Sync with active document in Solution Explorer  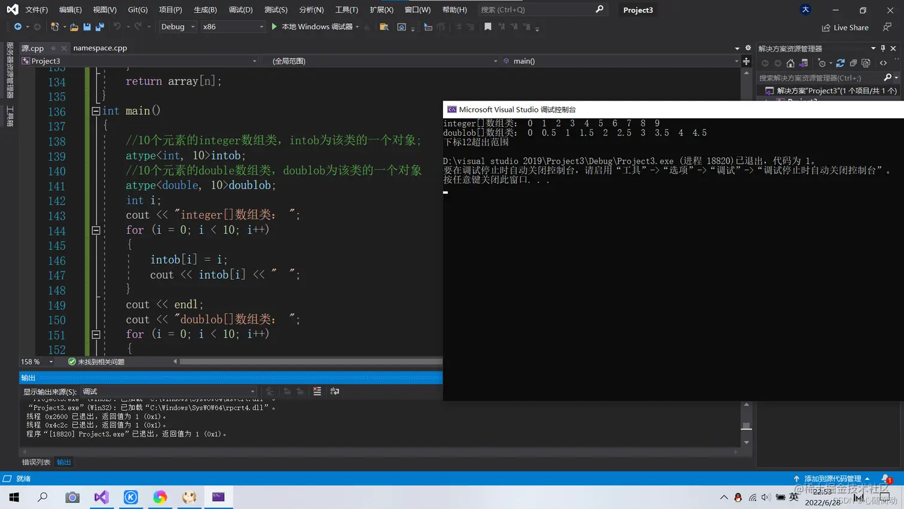pyautogui.click(x=840, y=63)
